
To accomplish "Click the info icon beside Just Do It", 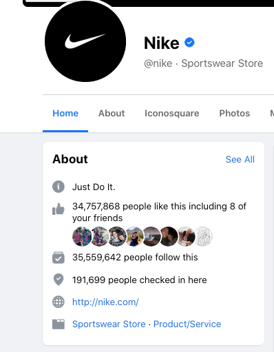I will pos(59,187).
